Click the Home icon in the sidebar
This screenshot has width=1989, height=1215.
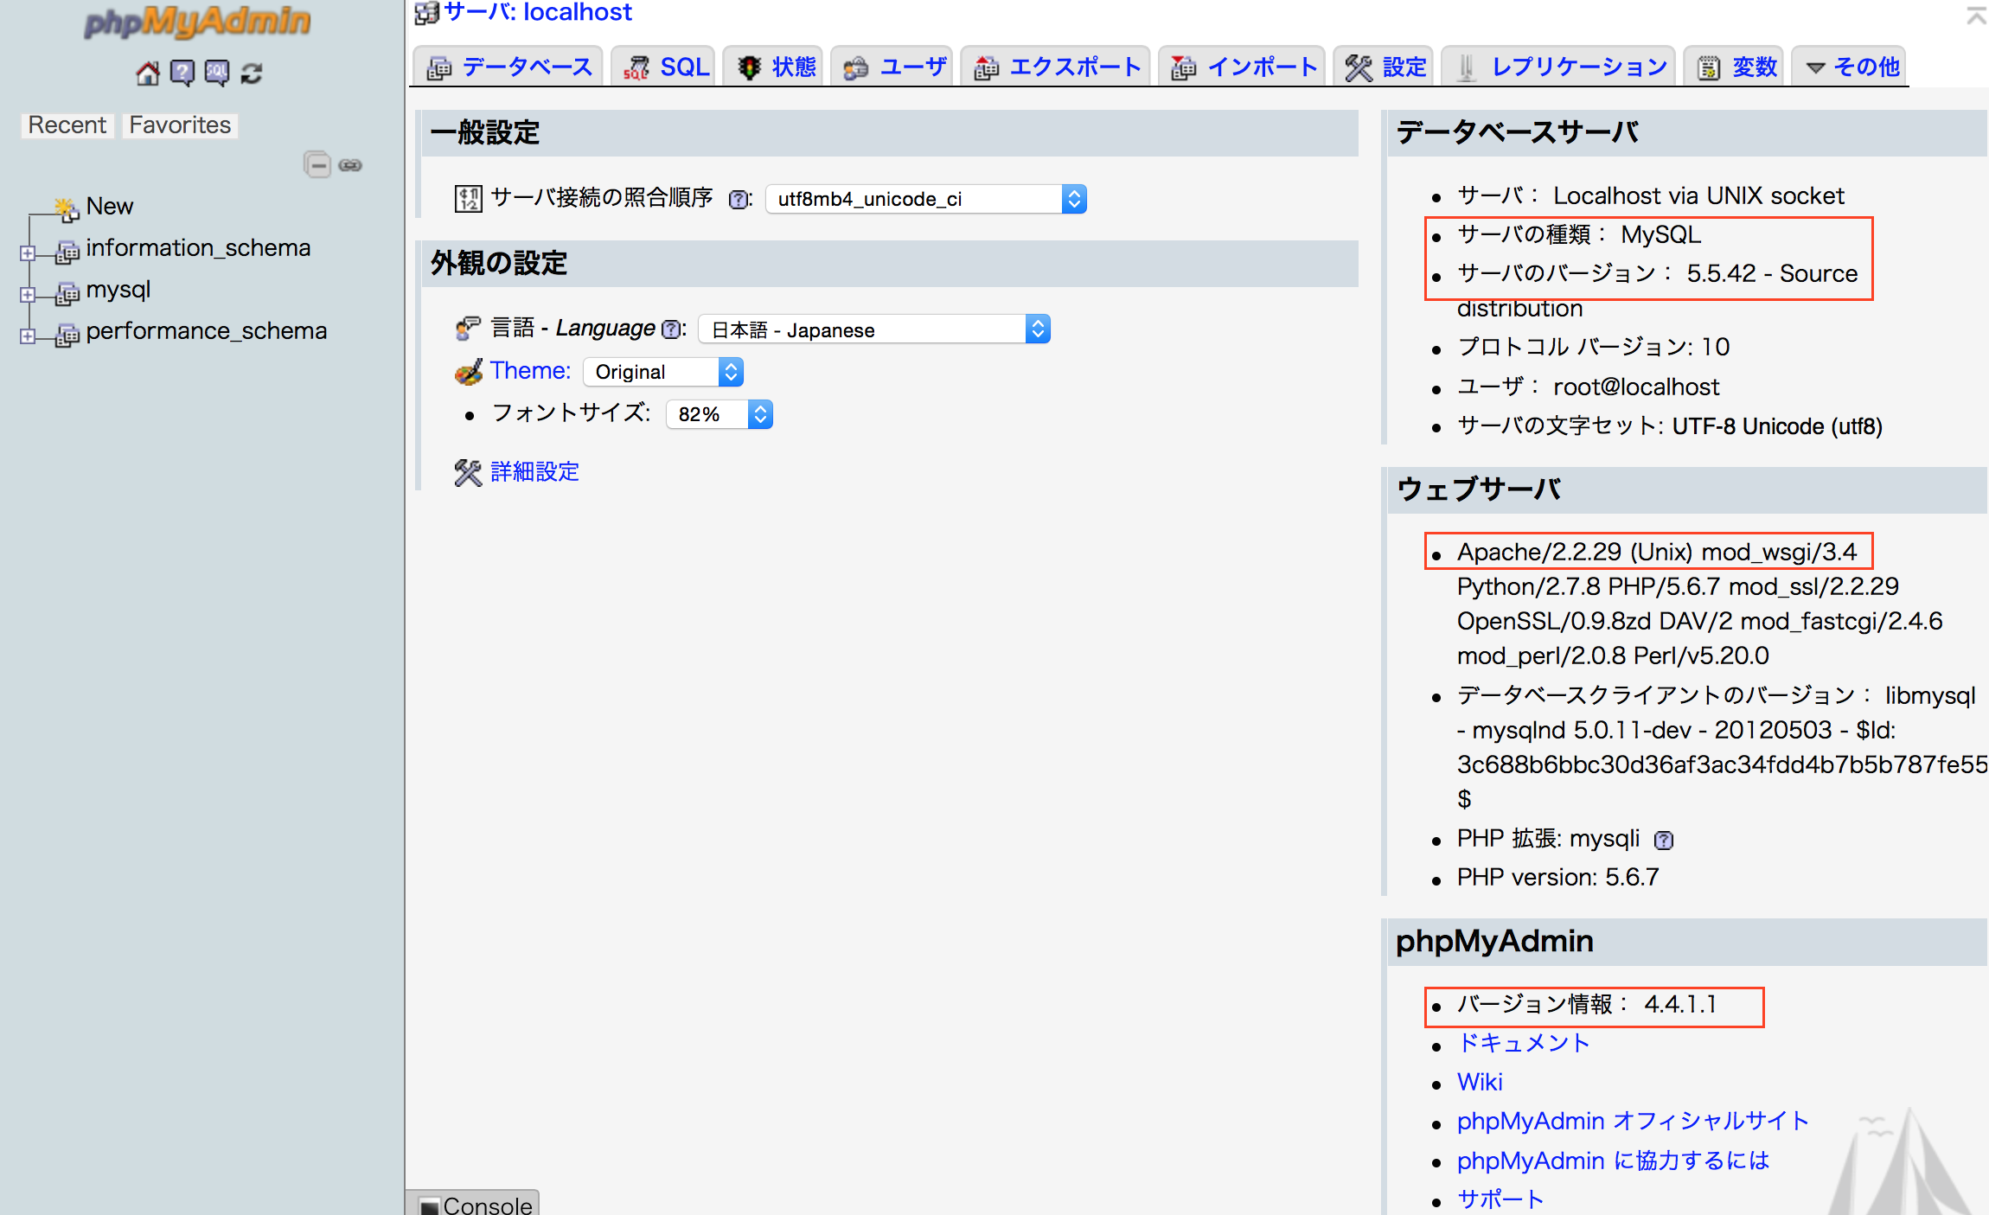[148, 74]
